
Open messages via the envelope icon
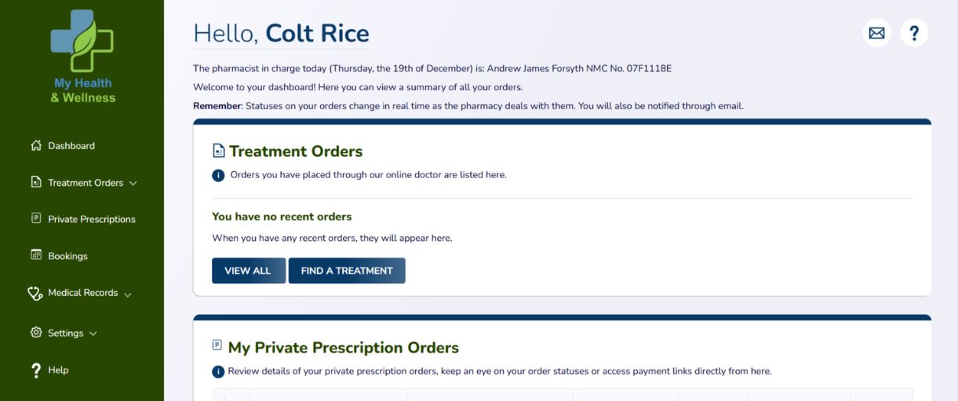[x=876, y=33]
